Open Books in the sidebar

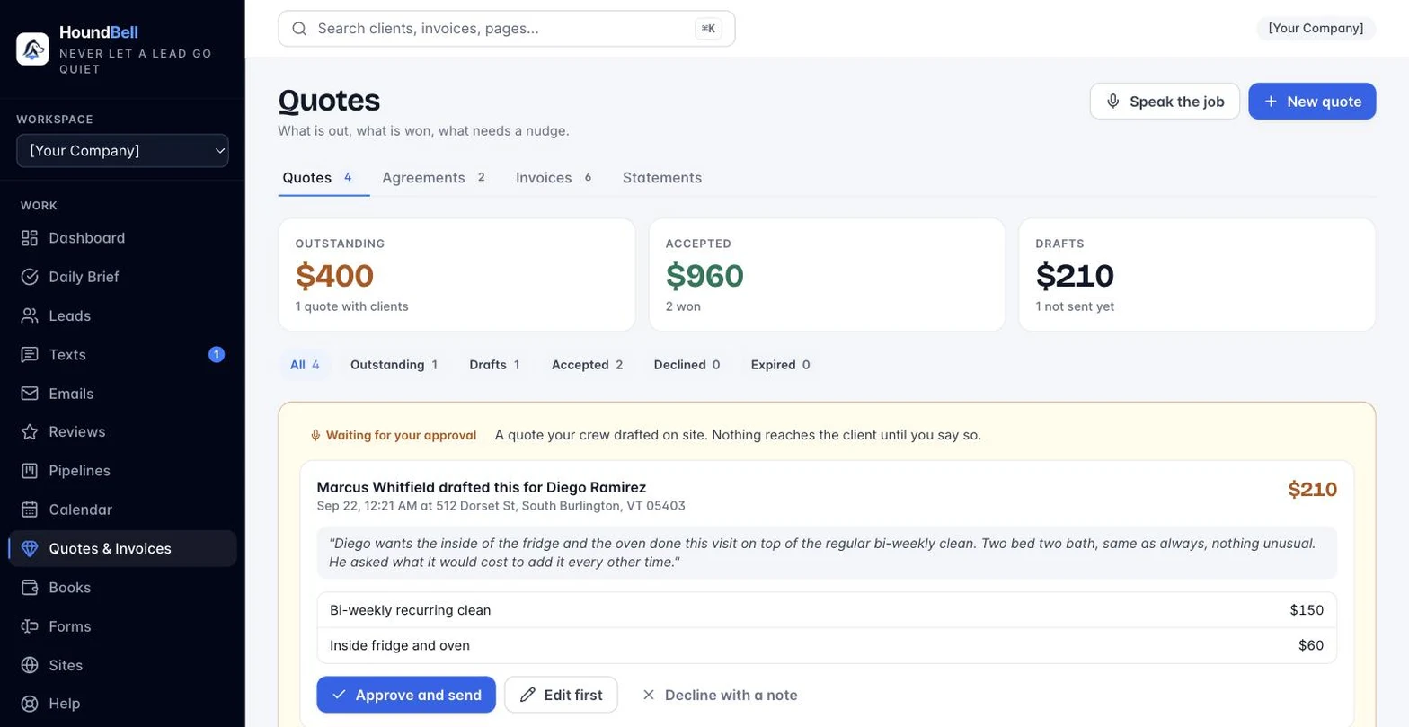pos(122,588)
